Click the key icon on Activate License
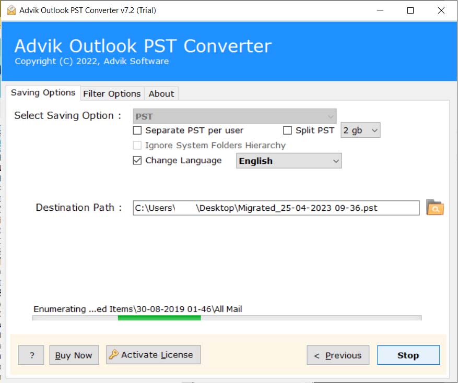The image size is (458, 383). (x=114, y=354)
